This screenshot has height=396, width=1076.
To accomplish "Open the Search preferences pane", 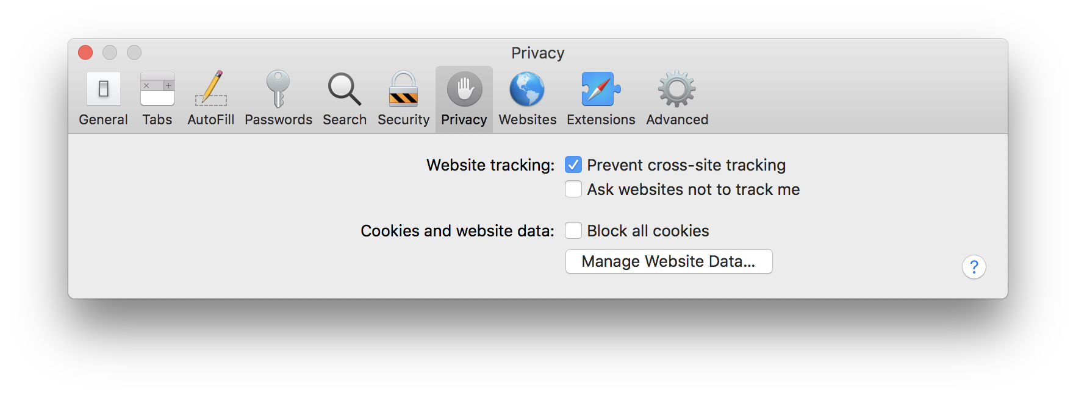I will tap(344, 97).
